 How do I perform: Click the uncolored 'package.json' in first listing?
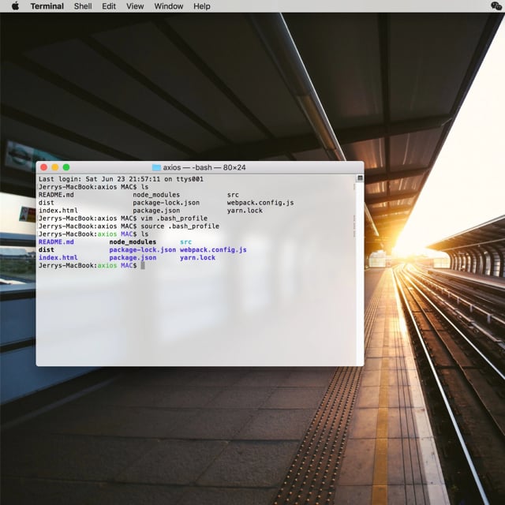(156, 211)
